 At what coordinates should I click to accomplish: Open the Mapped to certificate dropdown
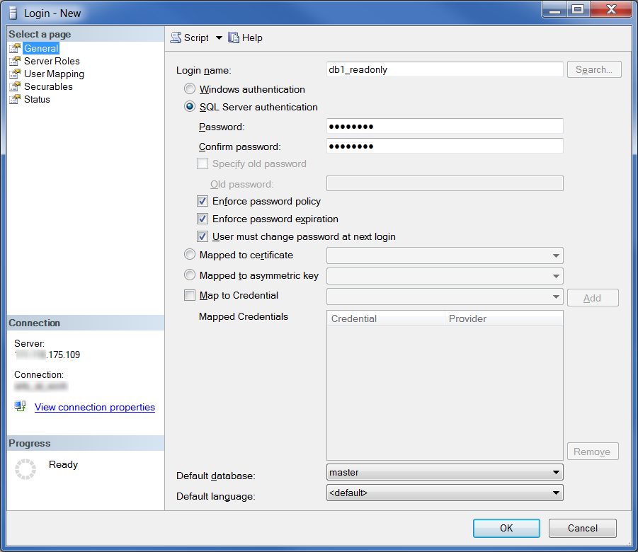[556, 255]
